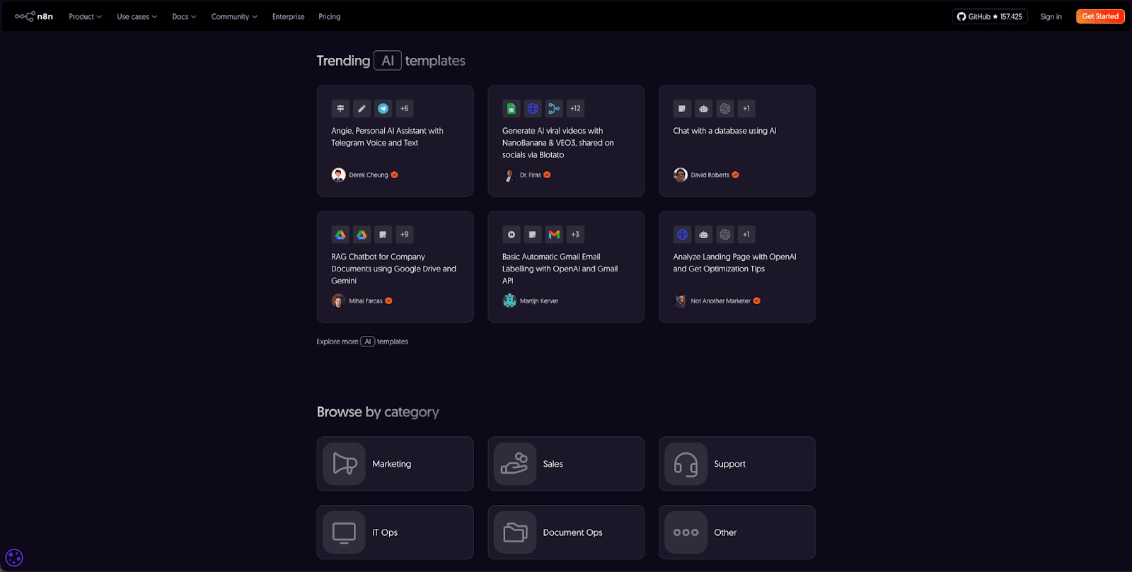Viewport: 1132px width, 572px height.
Task: Click the pencil edit icon in Angie card
Action: click(x=362, y=108)
